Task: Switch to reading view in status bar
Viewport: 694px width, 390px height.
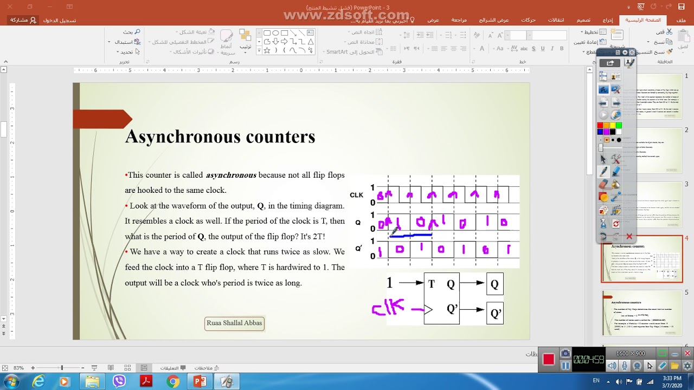Action: 111,368
